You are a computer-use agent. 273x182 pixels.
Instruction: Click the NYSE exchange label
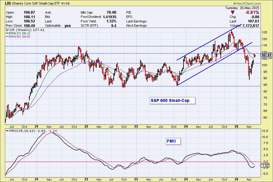tap(66, 3)
